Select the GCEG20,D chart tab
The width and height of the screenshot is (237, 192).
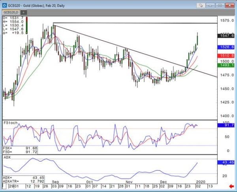tap(11, 13)
